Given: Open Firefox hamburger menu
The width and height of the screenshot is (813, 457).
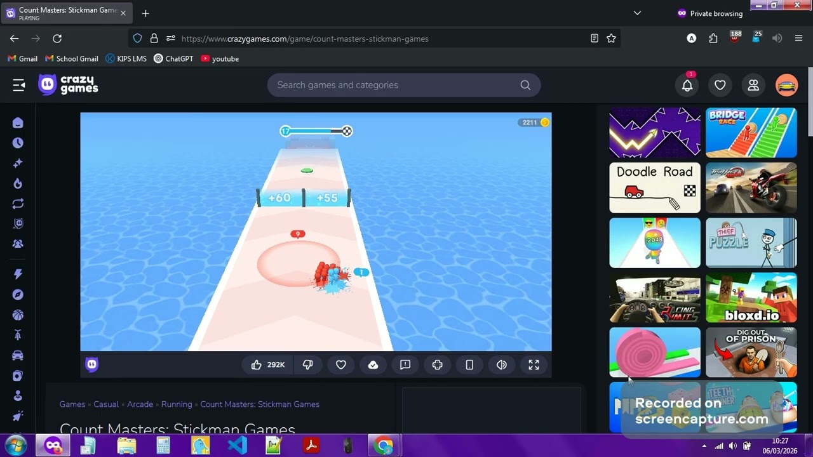Looking at the screenshot, I should 798,39.
